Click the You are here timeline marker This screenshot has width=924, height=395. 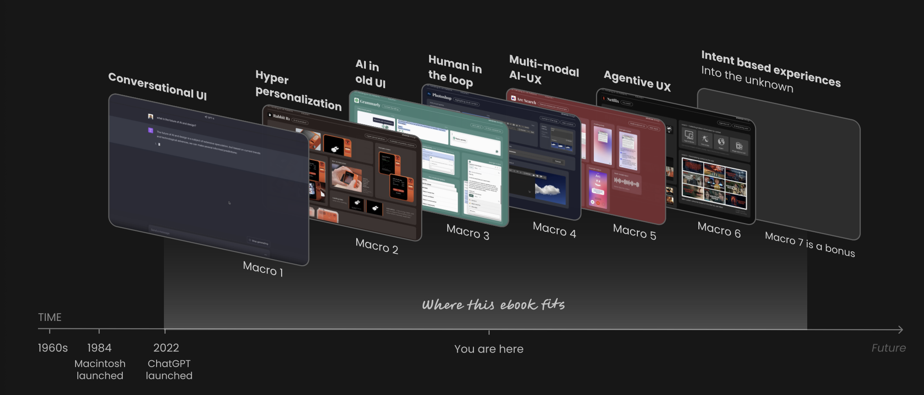pyautogui.click(x=489, y=331)
